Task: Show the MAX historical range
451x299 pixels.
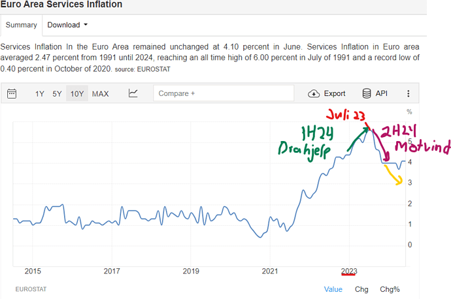Action: pos(101,93)
